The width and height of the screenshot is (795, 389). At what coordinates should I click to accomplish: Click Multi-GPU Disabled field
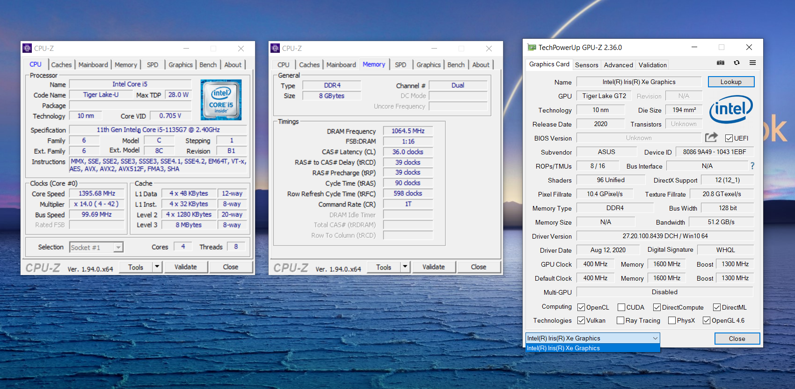pyautogui.click(x=665, y=292)
